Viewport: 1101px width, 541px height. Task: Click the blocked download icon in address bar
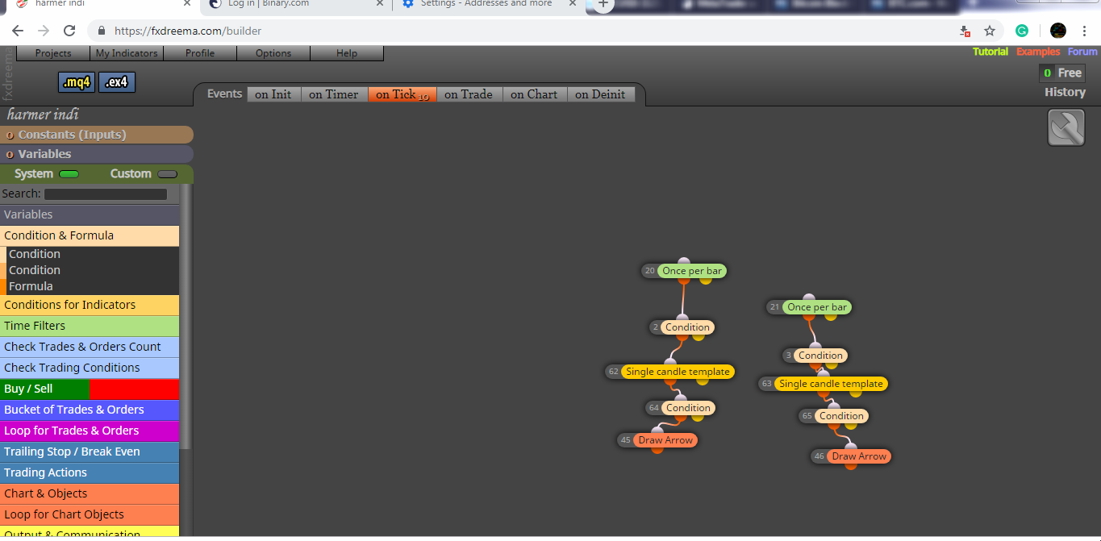coord(965,31)
